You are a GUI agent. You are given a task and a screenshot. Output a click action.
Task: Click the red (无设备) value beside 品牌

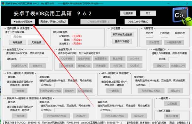click(x=77, y=40)
